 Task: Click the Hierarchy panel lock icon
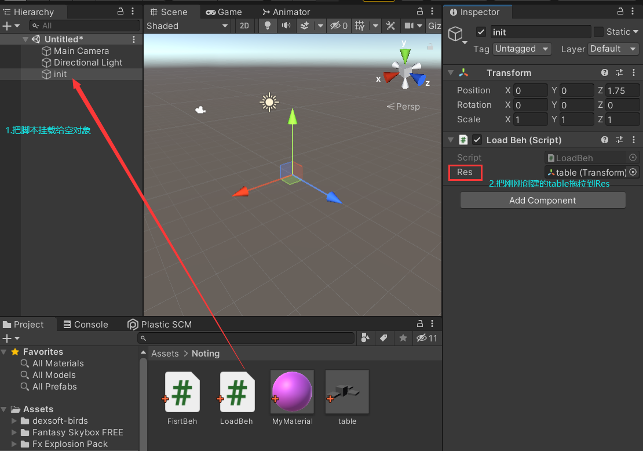coord(120,12)
